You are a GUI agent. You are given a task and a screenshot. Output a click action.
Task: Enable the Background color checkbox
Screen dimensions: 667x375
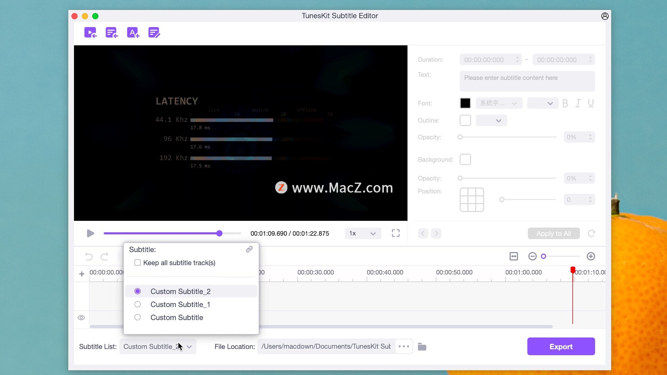coord(465,159)
